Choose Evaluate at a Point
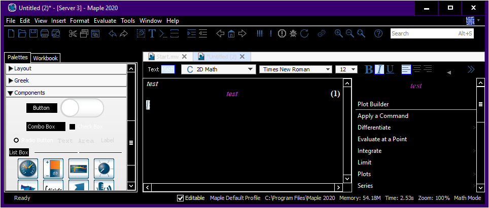The width and height of the screenshot is (489, 208). click(416, 139)
